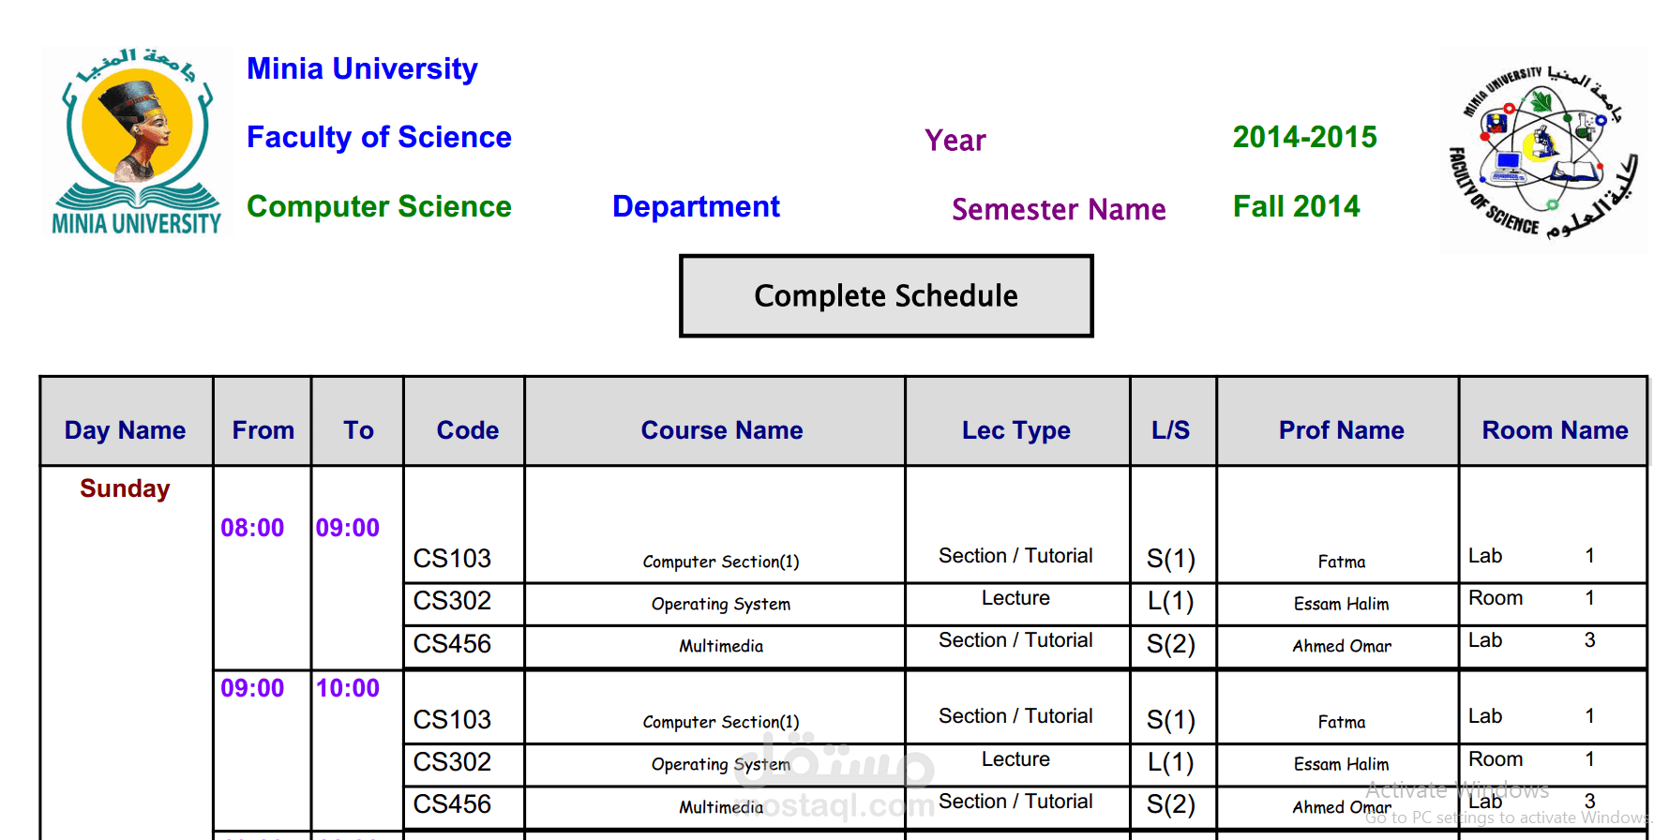Viewport: 1669px width, 840px height.
Task: Click 'Lab 1' room for CS103 at 08:00
Action: click(x=1532, y=556)
